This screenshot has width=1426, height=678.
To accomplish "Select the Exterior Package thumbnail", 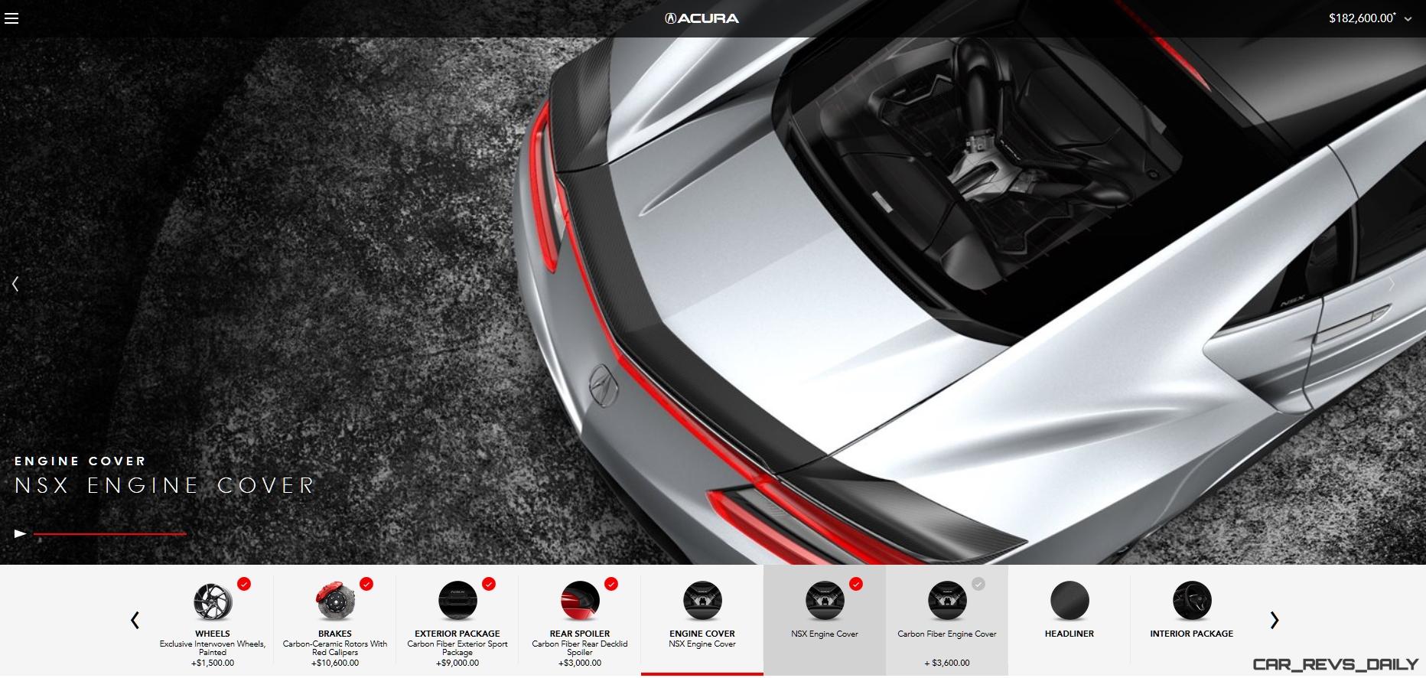I will 457,601.
